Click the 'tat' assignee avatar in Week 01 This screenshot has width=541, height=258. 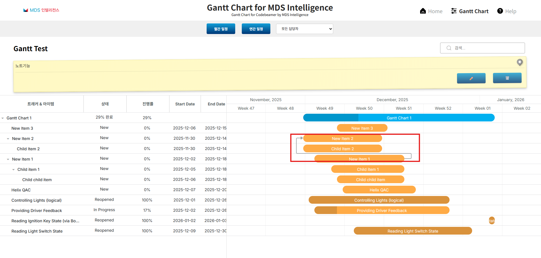point(492,220)
